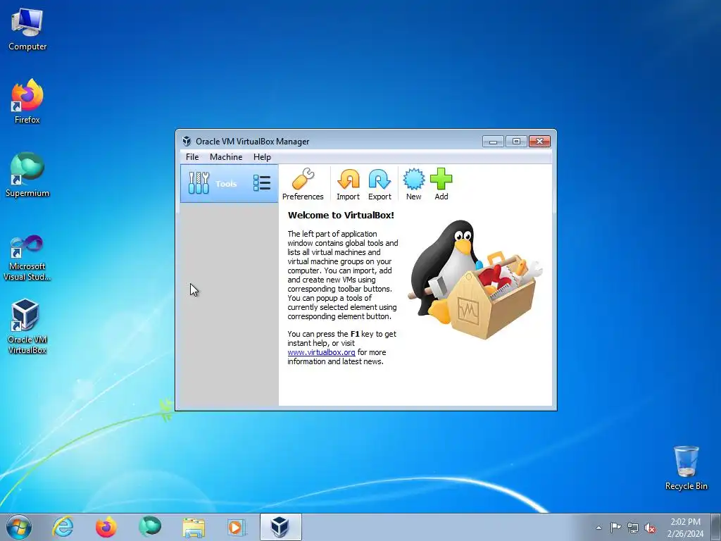Open the Tools list menu button
Image resolution: width=721 pixels, height=541 pixels.
coord(262,183)
